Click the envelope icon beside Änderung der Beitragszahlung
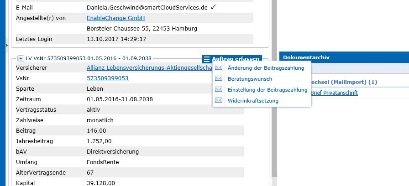Viewport: 409px width, 186px height. [219, 68]
